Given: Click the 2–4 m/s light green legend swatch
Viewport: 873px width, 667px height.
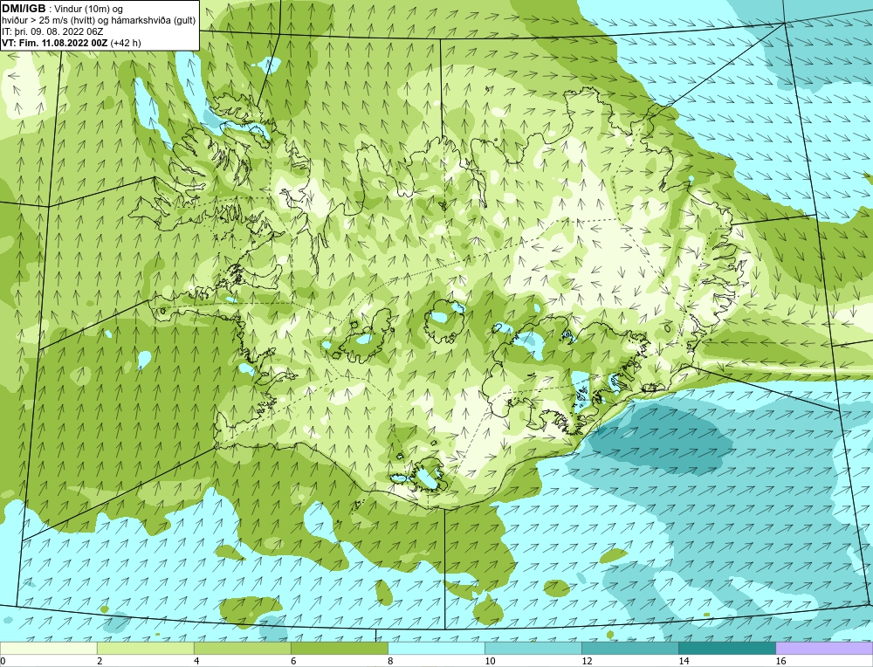Looking at the screenshot, I should coord(145,649).
